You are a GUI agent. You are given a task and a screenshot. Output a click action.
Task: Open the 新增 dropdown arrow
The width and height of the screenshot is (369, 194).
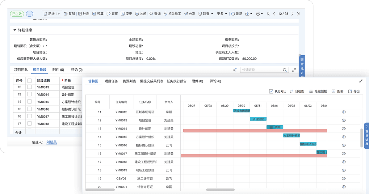[59, 14]
